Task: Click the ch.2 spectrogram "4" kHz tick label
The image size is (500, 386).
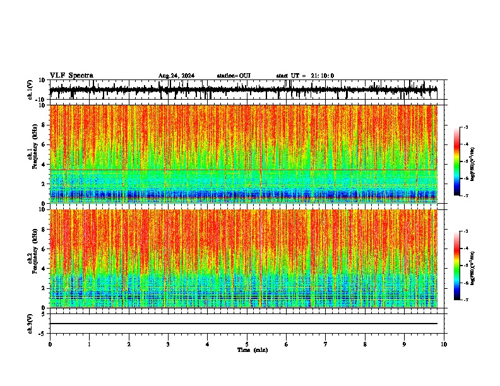Action: click(44, 269)
